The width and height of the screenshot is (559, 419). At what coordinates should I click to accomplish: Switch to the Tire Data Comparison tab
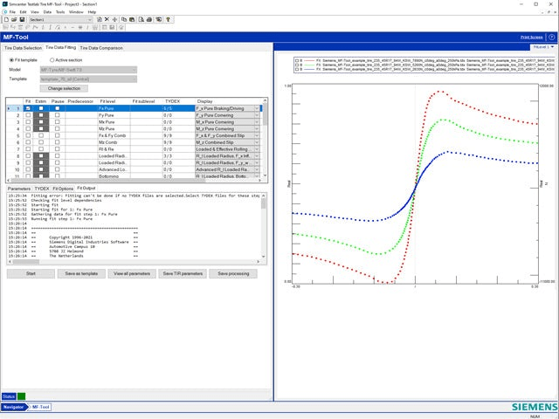pos(101,48)
